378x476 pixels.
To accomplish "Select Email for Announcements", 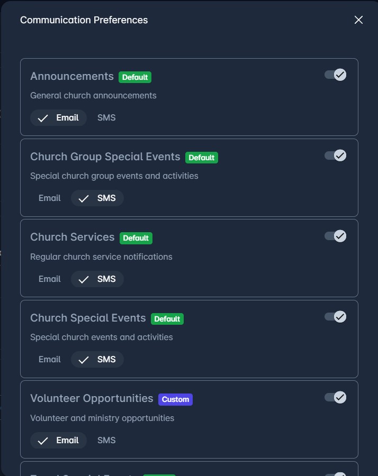I will (58, 118).
